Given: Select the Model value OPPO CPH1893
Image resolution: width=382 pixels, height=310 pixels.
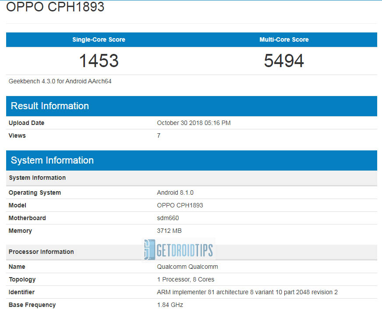Looking at the screenshot, I should (180, 205).
